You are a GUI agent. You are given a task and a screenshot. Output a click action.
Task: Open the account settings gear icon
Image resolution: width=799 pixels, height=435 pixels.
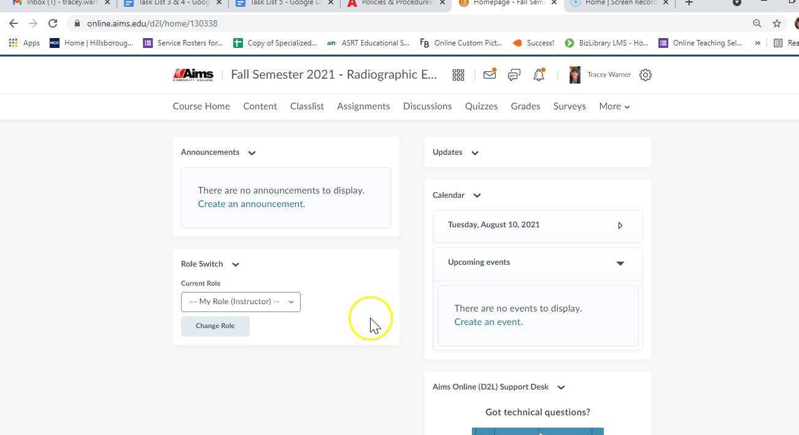645,74
